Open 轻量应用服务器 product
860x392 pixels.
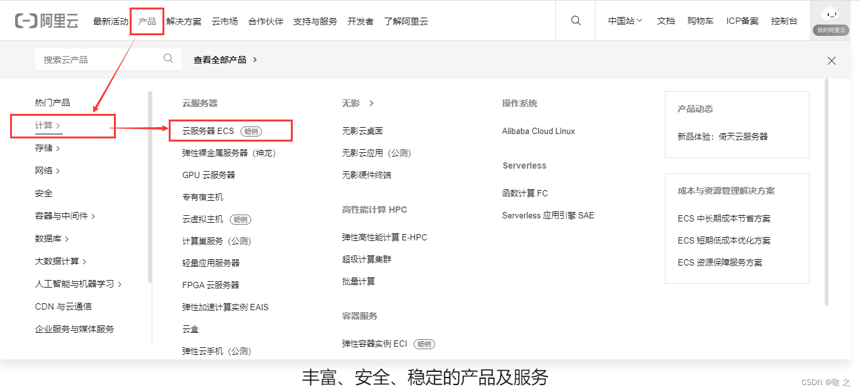[x=211, y=263]
